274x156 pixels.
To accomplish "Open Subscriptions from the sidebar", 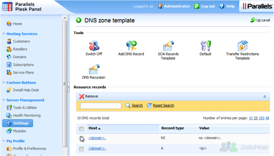I will tap(23, 65).
